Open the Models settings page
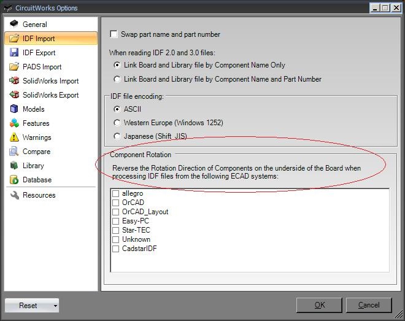The image size is (405, 321). point(51,109)
